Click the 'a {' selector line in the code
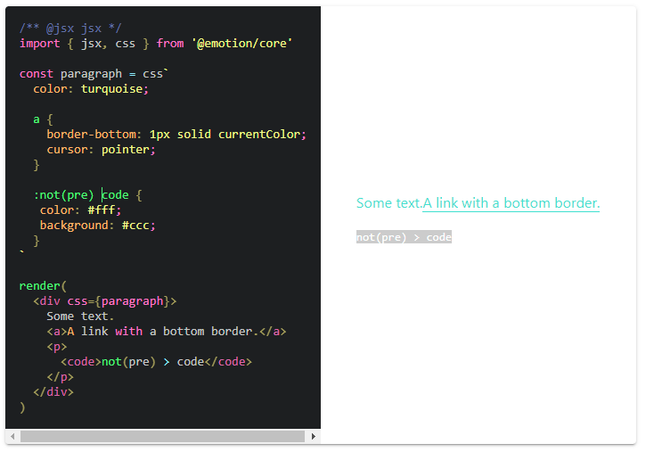This screenshot has width=646, height=452. pyautogui.click(x=43, y=119)
